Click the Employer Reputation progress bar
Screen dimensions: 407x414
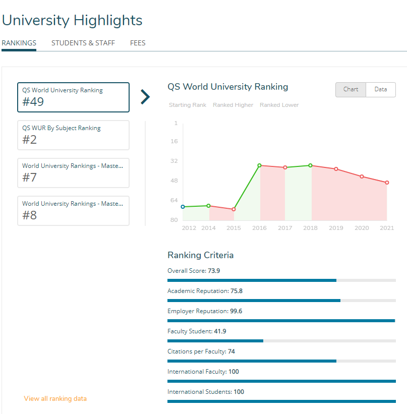[281, 321]
